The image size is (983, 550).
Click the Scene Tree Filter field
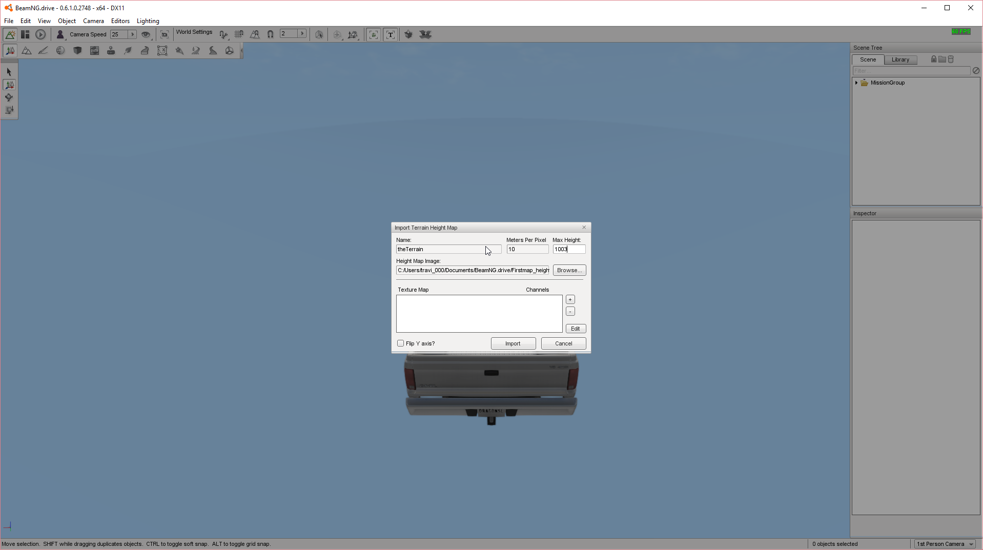911,71
